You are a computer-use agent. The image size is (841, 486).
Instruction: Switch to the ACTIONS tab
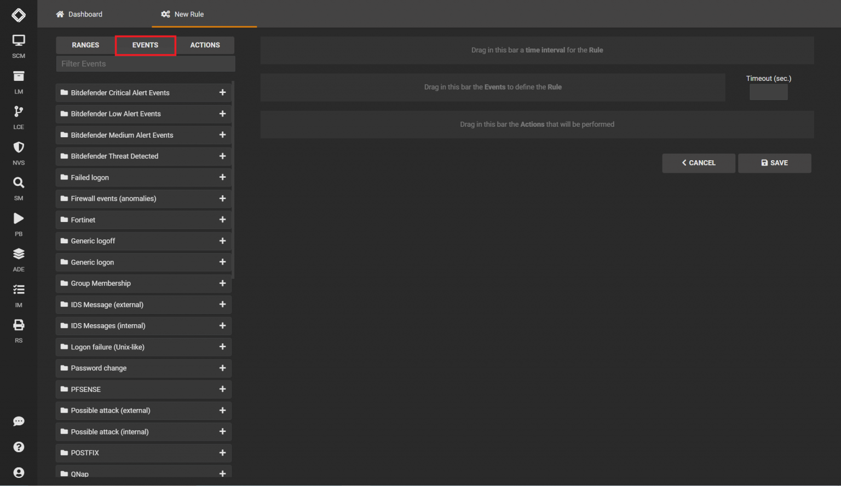205,45
